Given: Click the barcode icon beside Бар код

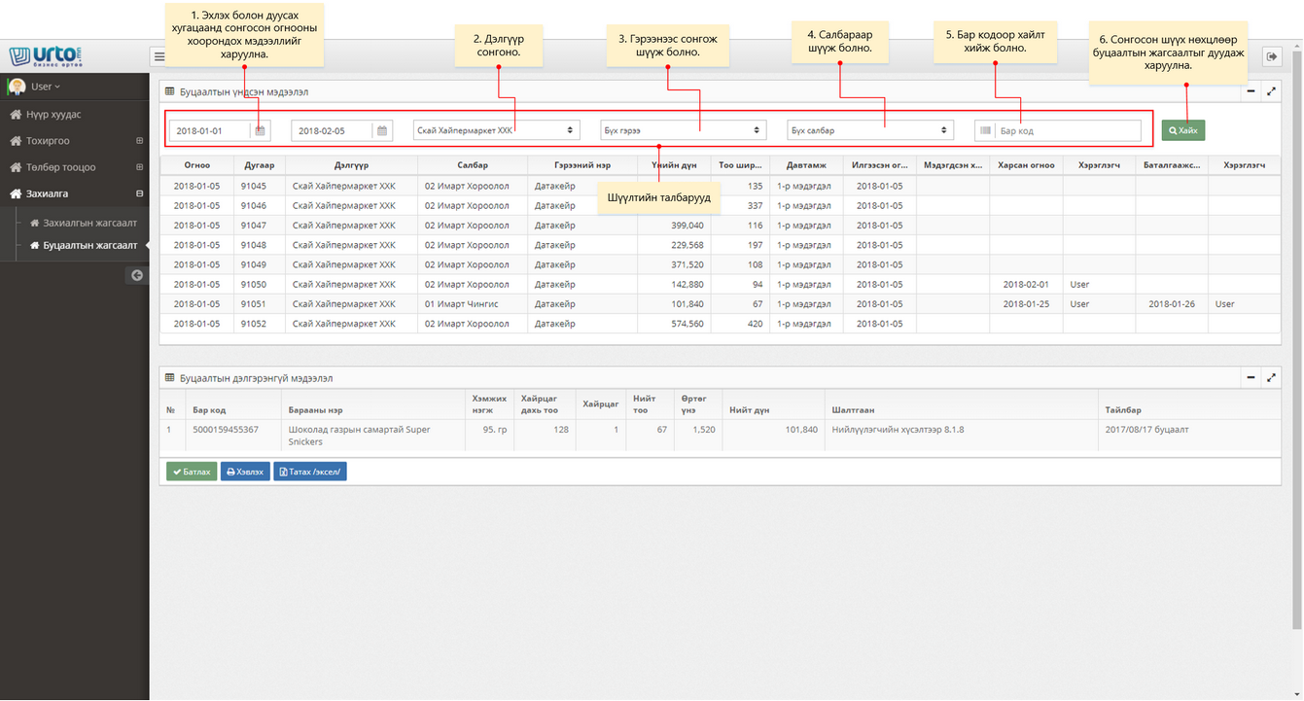Looking at the screenshot, I should point(985,130).
